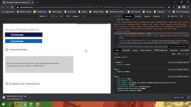
Task: Switch to the Styles pane tab
Action: [x=117, y=50]
